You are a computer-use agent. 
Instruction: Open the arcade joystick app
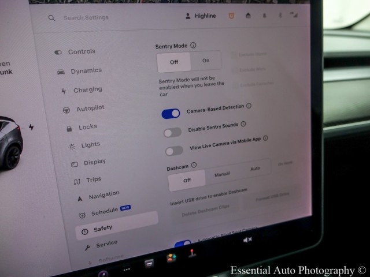(x=191, y=254)
